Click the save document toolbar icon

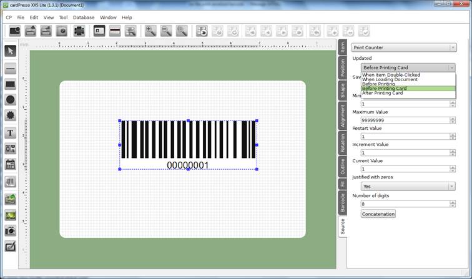pyautogui.click(x=46, y=31)
